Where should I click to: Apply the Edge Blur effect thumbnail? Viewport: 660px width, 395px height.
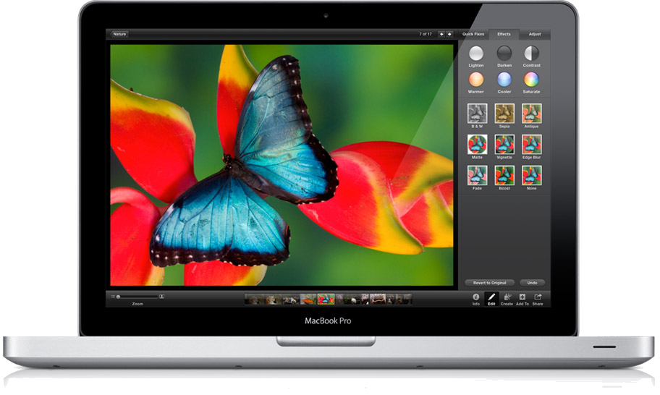tap(532, 145)
